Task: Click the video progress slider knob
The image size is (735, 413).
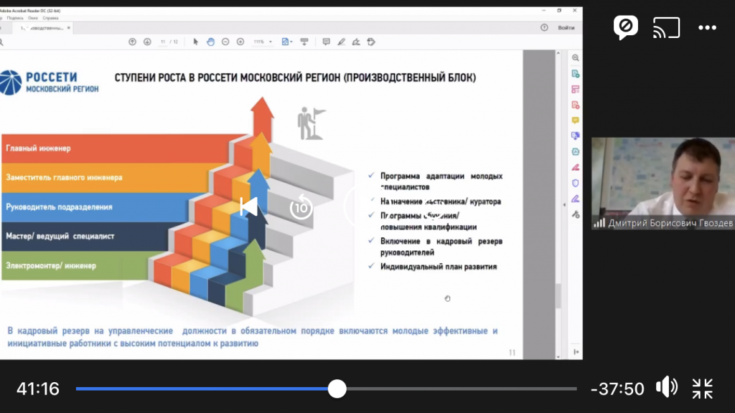Action: click(337, 389)
